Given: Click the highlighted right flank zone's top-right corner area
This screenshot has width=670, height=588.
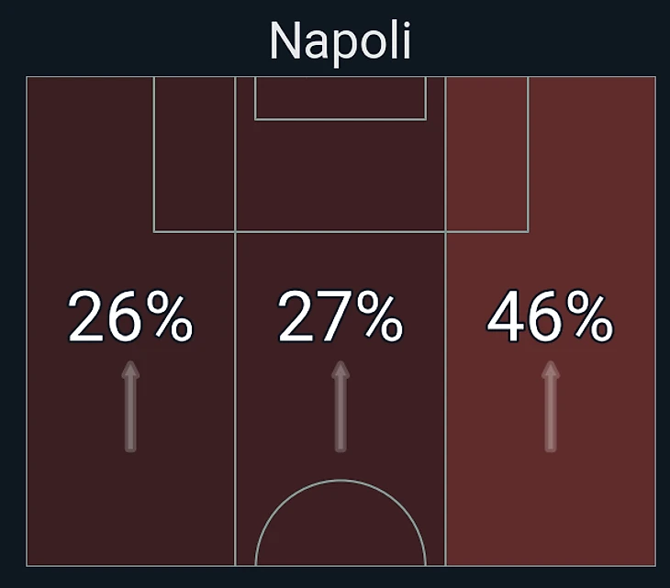Looking at the screenshot, I should [633, 101].
